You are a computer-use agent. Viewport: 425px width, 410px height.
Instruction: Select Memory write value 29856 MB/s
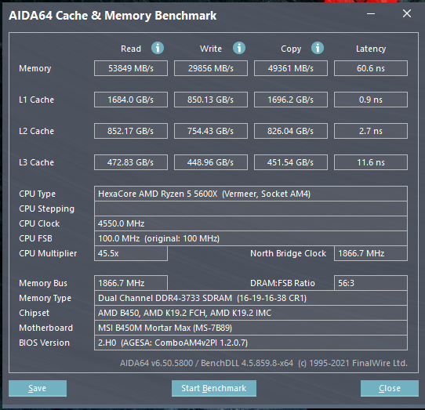(x=211, y=68)
